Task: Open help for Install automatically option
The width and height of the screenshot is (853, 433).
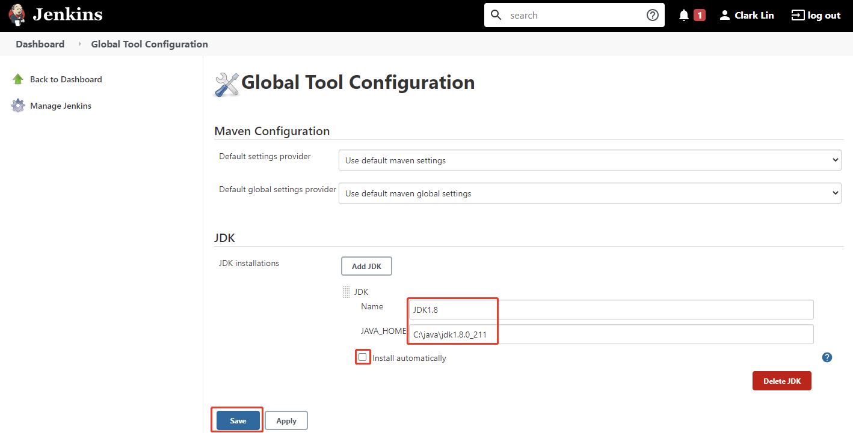Action: pyautogui.click(x=827, y=357)
